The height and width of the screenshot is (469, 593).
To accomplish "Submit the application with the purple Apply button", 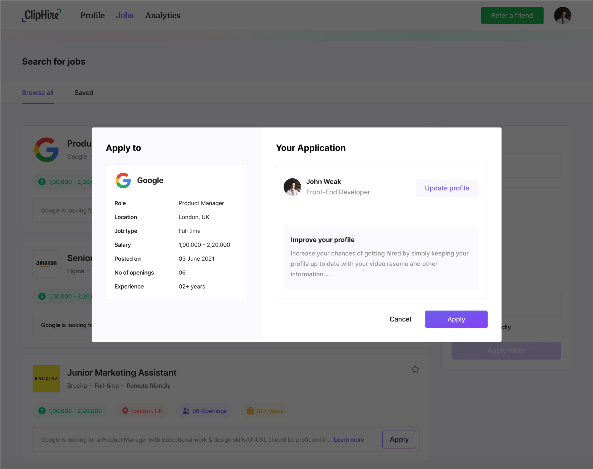I will coord(456,319).
